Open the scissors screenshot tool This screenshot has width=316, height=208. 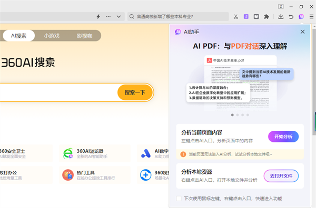[x=236, y=17]
